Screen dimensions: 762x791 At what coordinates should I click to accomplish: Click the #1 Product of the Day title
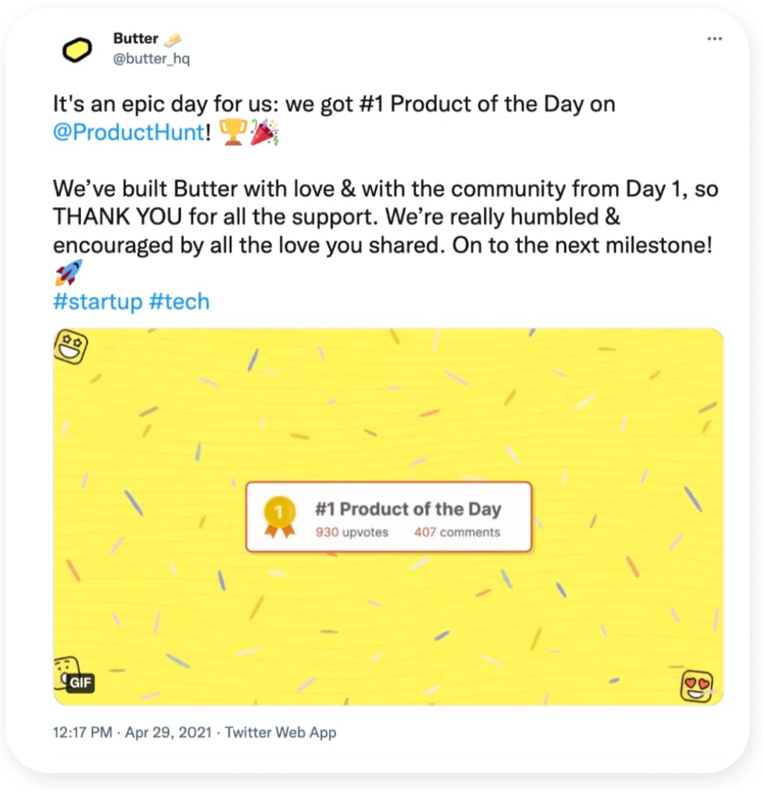(408, 509)
